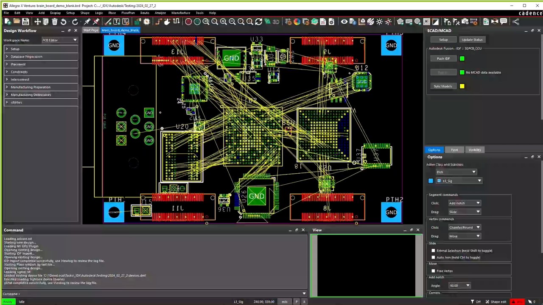The image size is (543, 305).
Task: Enable the Auto Join checkbox
Action: point(433,257)
